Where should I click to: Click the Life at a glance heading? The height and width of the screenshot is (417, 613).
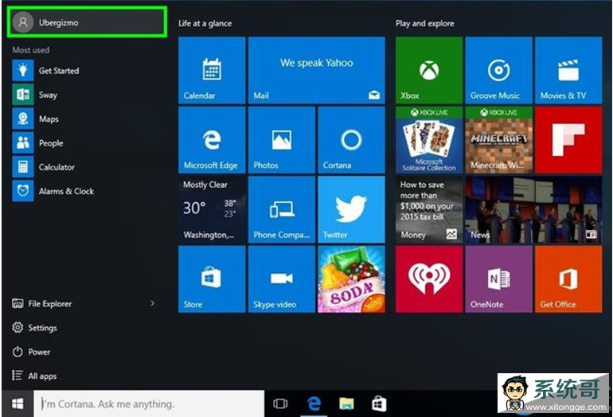coord(205,23)
